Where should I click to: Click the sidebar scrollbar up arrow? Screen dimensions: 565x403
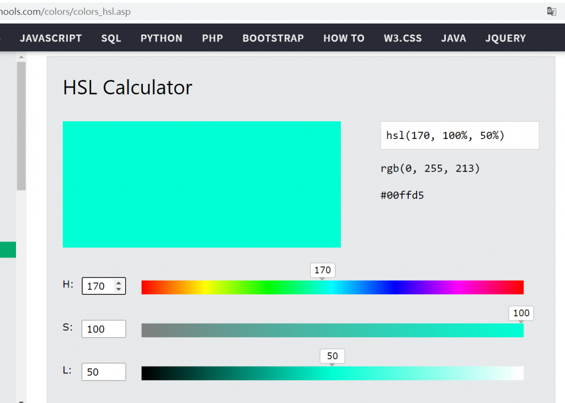pos(21,57)
